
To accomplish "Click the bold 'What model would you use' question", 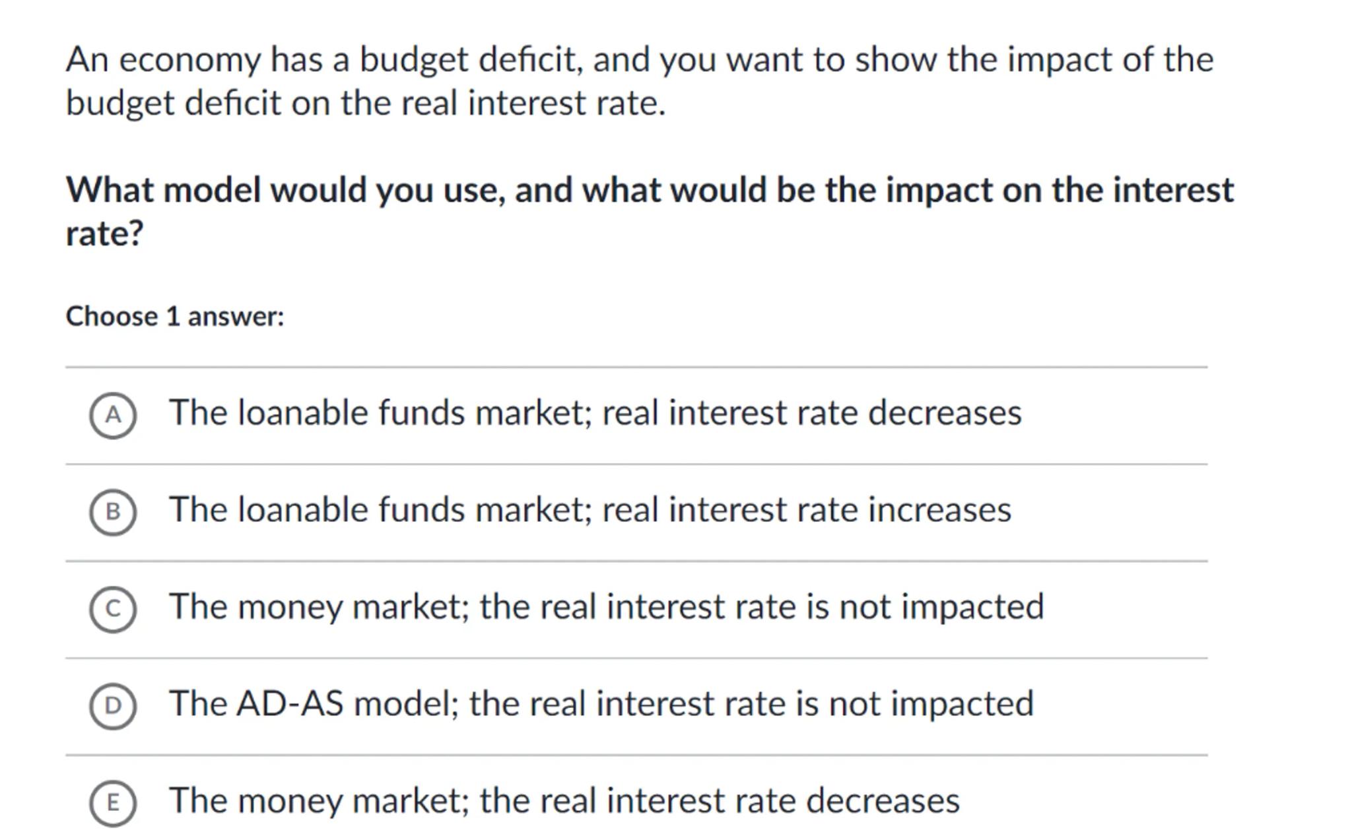I will click(x=650, y=191).
